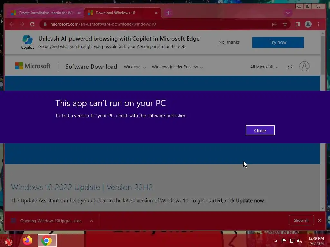Open the Action Center flag icon
Viewport: 330px width, 247px height.
click(x=284, y=241)
